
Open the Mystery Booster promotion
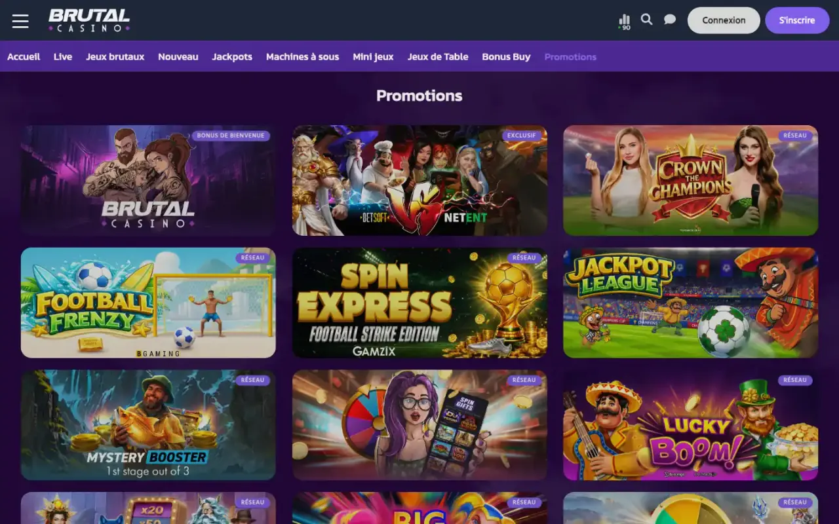click(148, 425)
